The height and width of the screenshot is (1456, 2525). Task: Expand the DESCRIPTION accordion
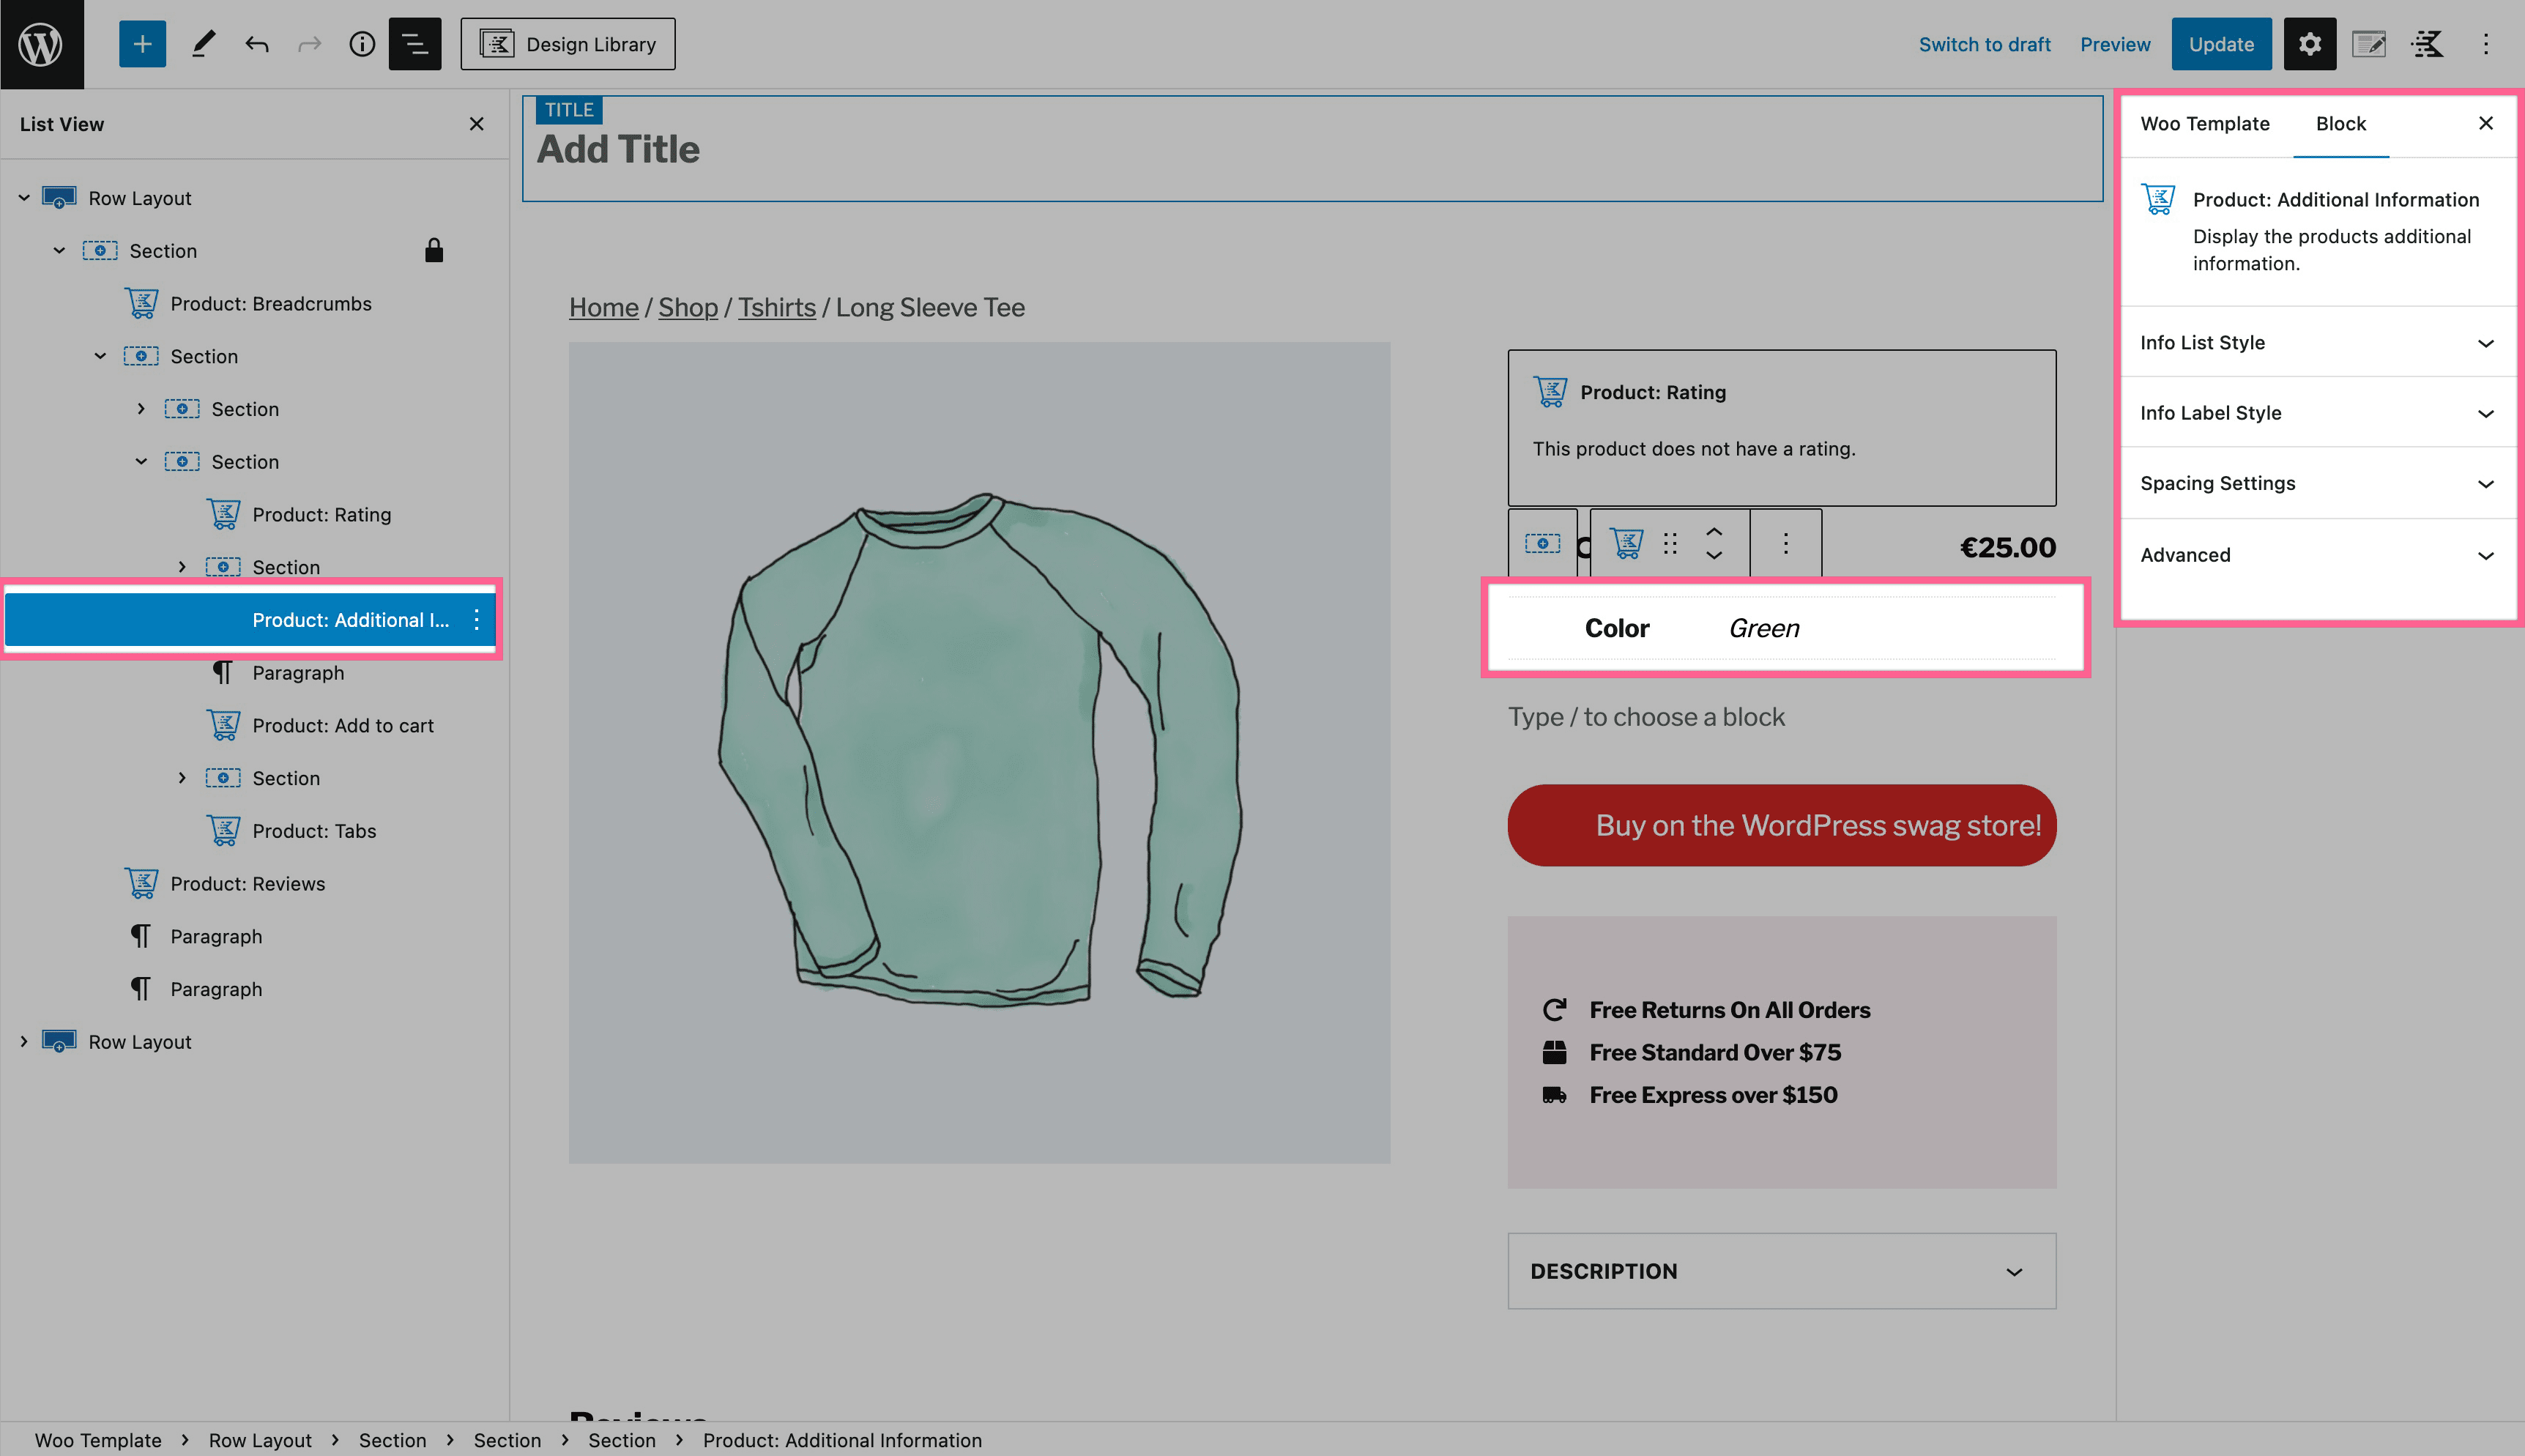pos(1782,1271)
